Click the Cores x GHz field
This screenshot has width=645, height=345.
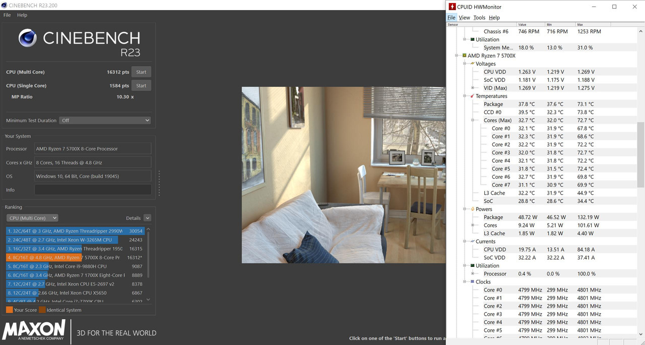pyautogui.click(x=93, y=162)
